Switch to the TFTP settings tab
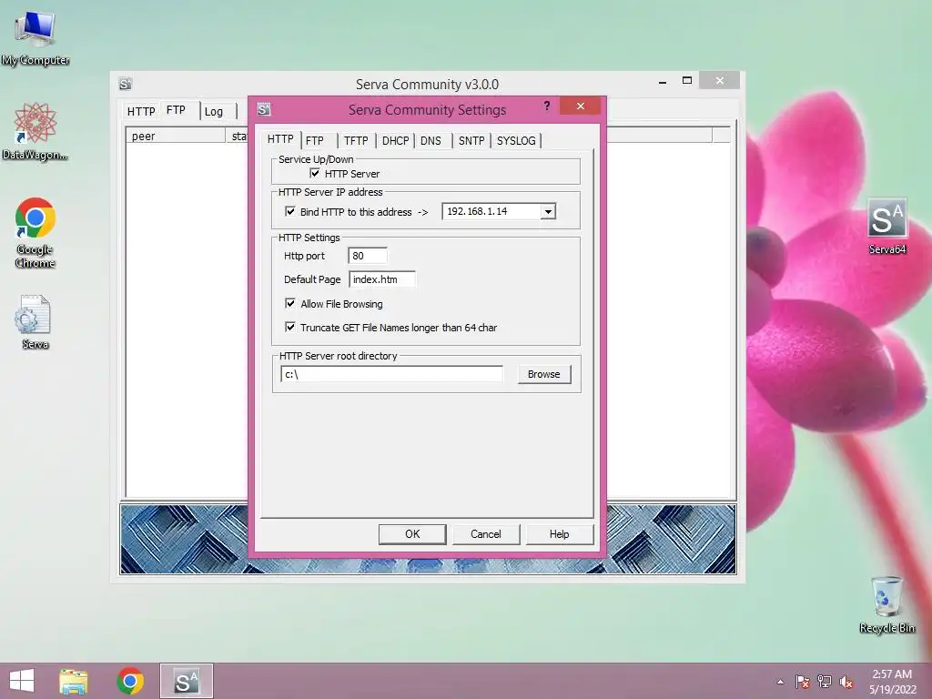Image resolution: width=932 pixels, height=699 pixels. coord(356,141)
